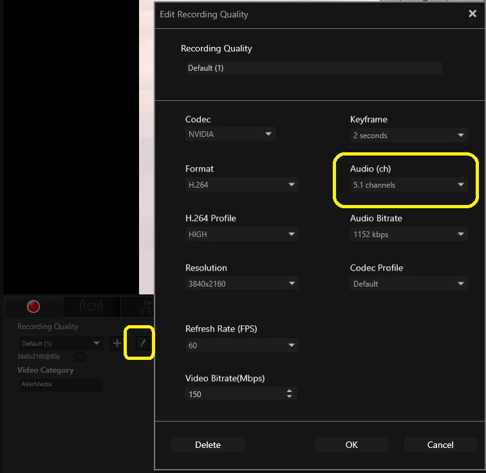Click the ellipsis button beside 3840x2160@60p
Viewport: 486px width, 473px height.
[80, 356]
